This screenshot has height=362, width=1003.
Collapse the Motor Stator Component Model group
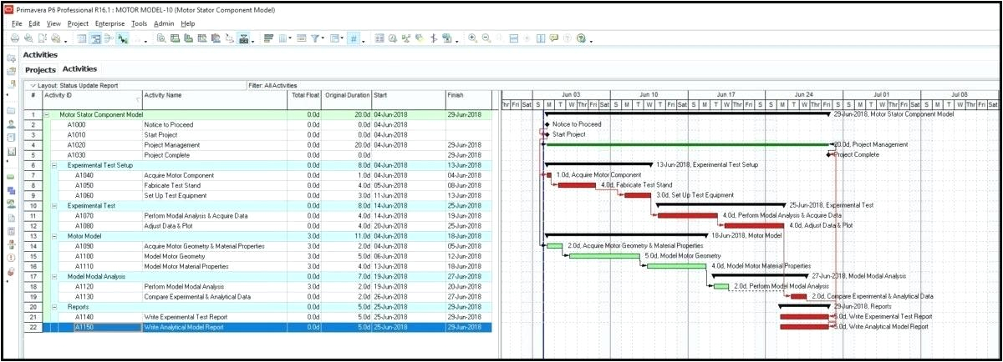(x=47, y=114)
